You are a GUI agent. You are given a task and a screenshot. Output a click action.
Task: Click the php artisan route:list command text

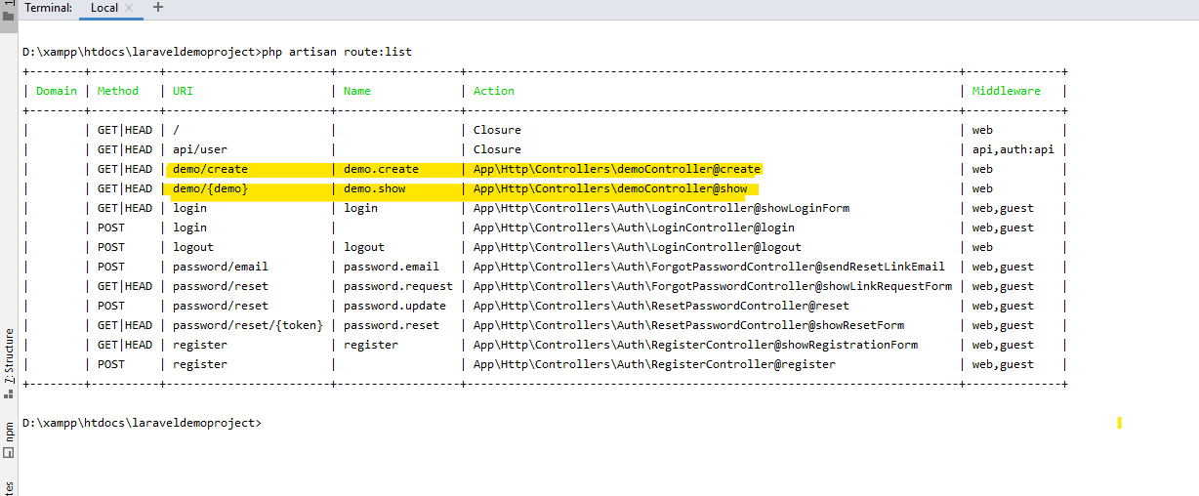[337, 52]
